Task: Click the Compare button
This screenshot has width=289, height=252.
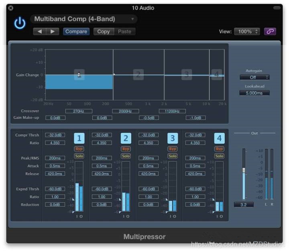Action: click(x=76, y=31)
